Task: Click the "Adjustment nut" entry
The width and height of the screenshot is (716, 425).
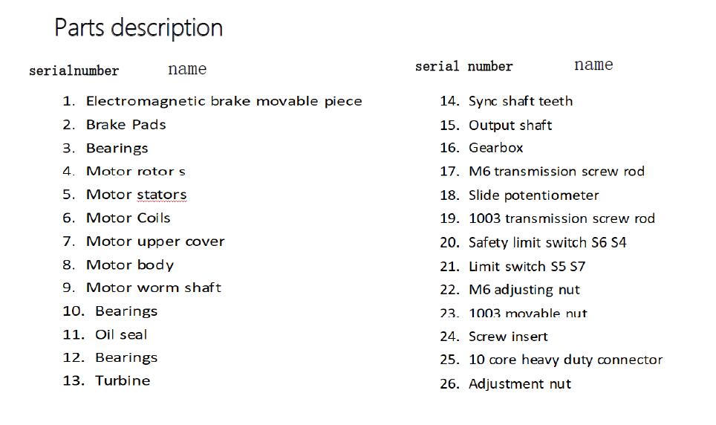Action: [x=519, y=384]
